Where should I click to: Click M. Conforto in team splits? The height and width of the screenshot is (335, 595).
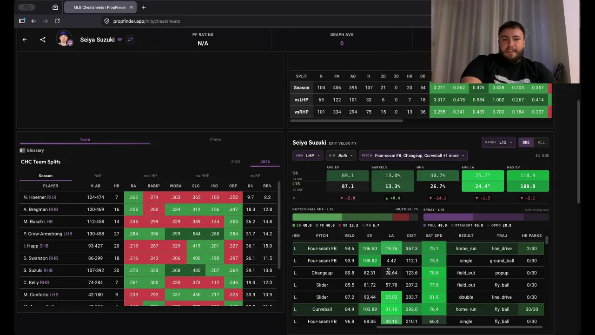[41, 295]
